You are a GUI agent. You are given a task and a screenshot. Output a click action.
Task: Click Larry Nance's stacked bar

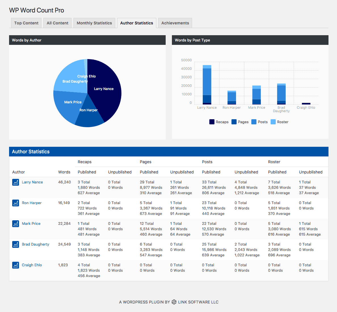pyautogui.click(x=207, y=85)
